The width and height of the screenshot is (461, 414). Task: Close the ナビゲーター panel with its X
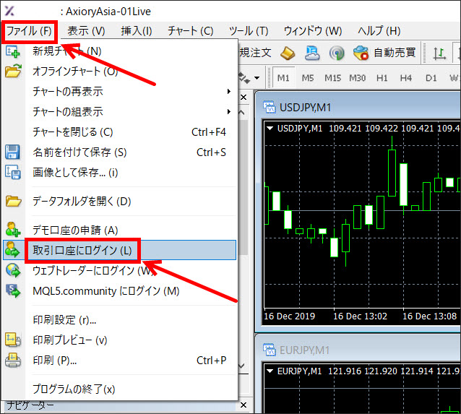(x=243, y=406)
